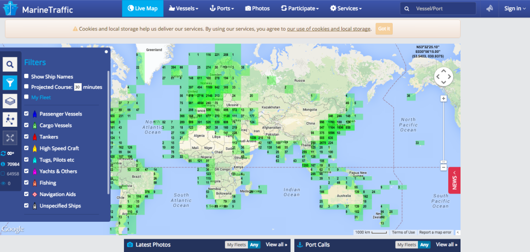This screenshot has height=252, width=530.
Task: Expand the Ports dropdown menu
Action: pyautogui.click(x=222, y=8)
